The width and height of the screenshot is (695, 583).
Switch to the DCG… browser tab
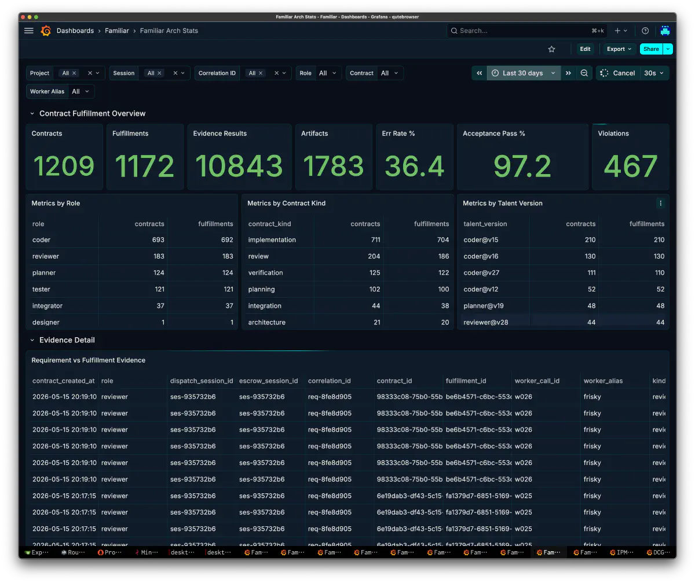[x=658, y=552]
